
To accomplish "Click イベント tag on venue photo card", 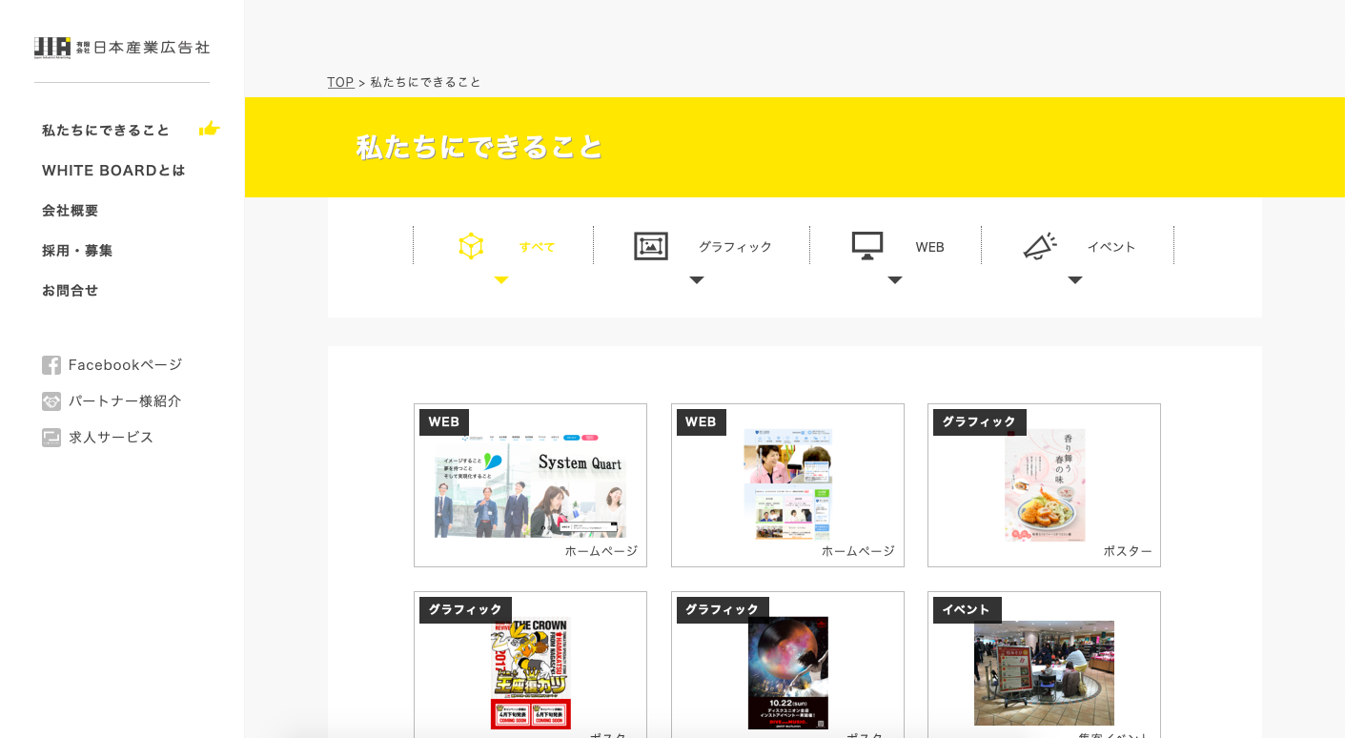I will tap(968, 610).
